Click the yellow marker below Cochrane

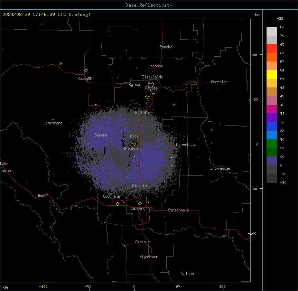118,204
